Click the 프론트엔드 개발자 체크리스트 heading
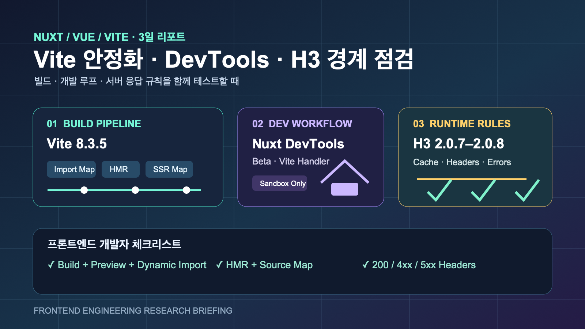585x329 pixels. point(114,244)
